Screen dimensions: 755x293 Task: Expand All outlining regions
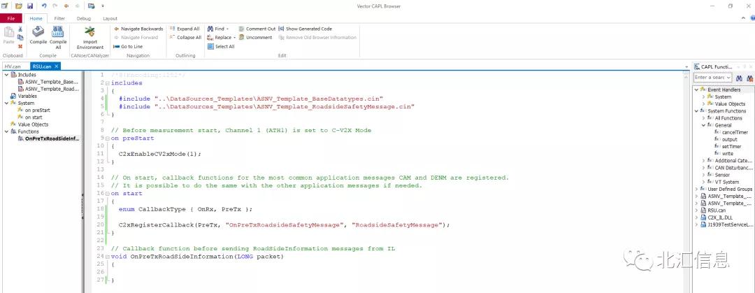(185, 29)
